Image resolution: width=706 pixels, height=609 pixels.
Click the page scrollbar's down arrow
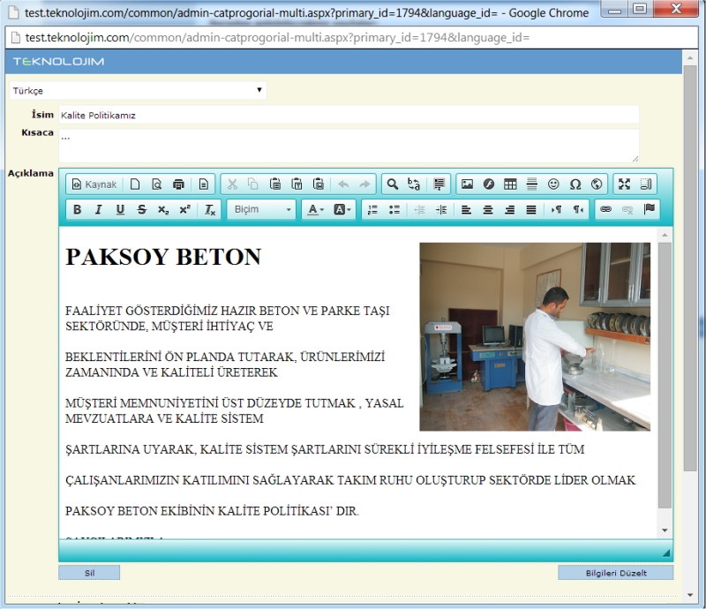[x=690, y=595]
